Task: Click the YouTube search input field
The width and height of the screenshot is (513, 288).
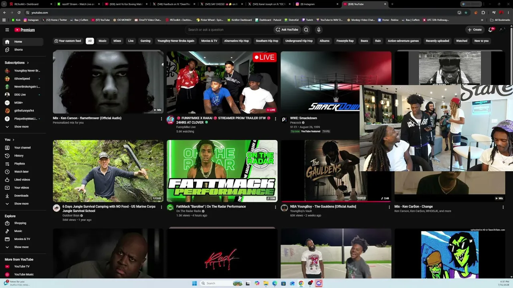Action: click(228, 30)
